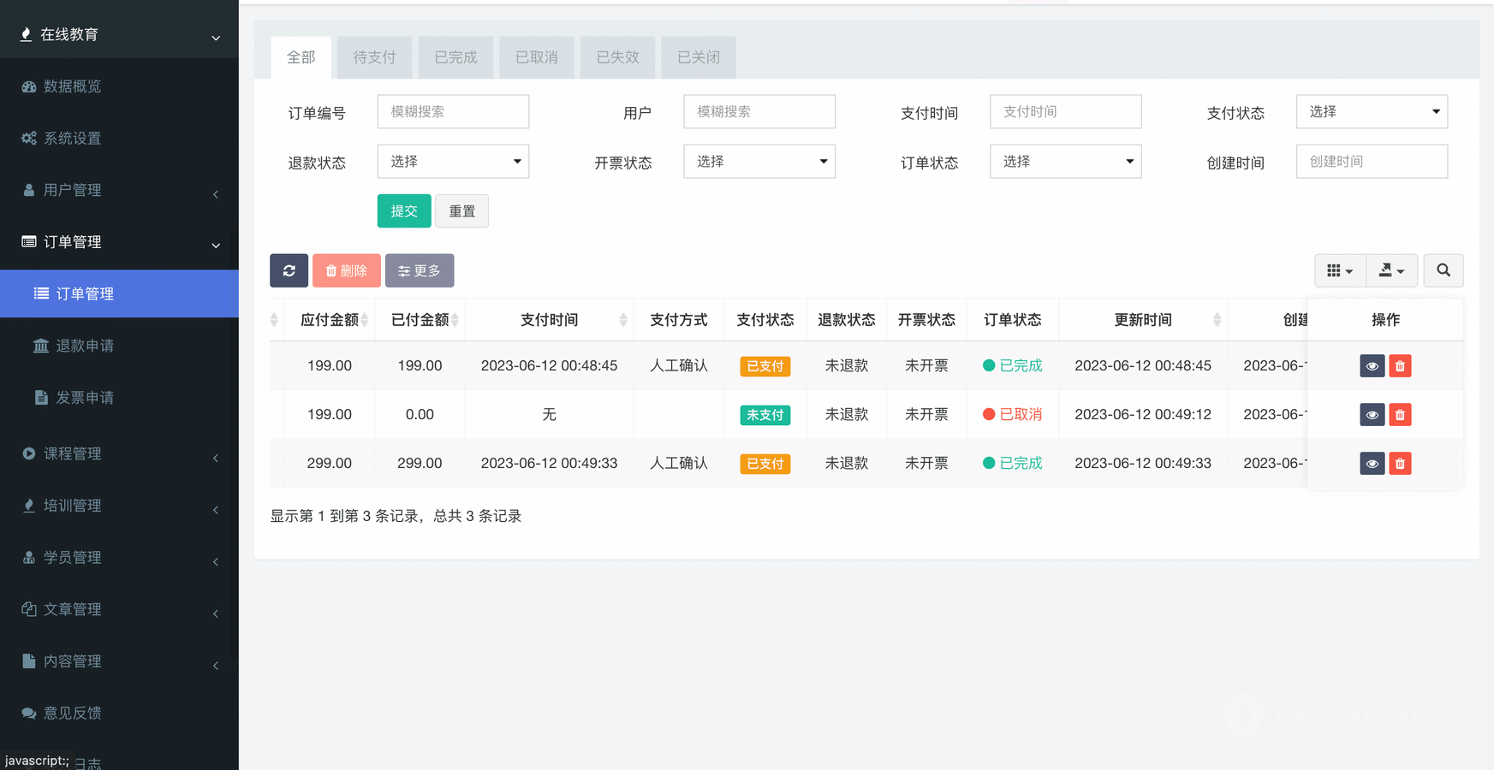Click the green 提交 button

point(403,211)
